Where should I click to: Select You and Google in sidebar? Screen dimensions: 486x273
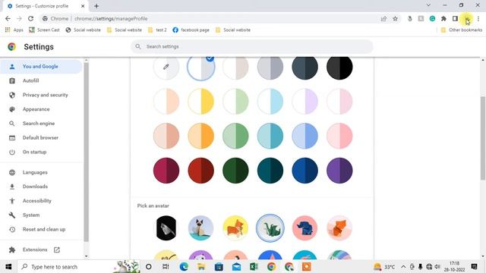pos(41,67)
